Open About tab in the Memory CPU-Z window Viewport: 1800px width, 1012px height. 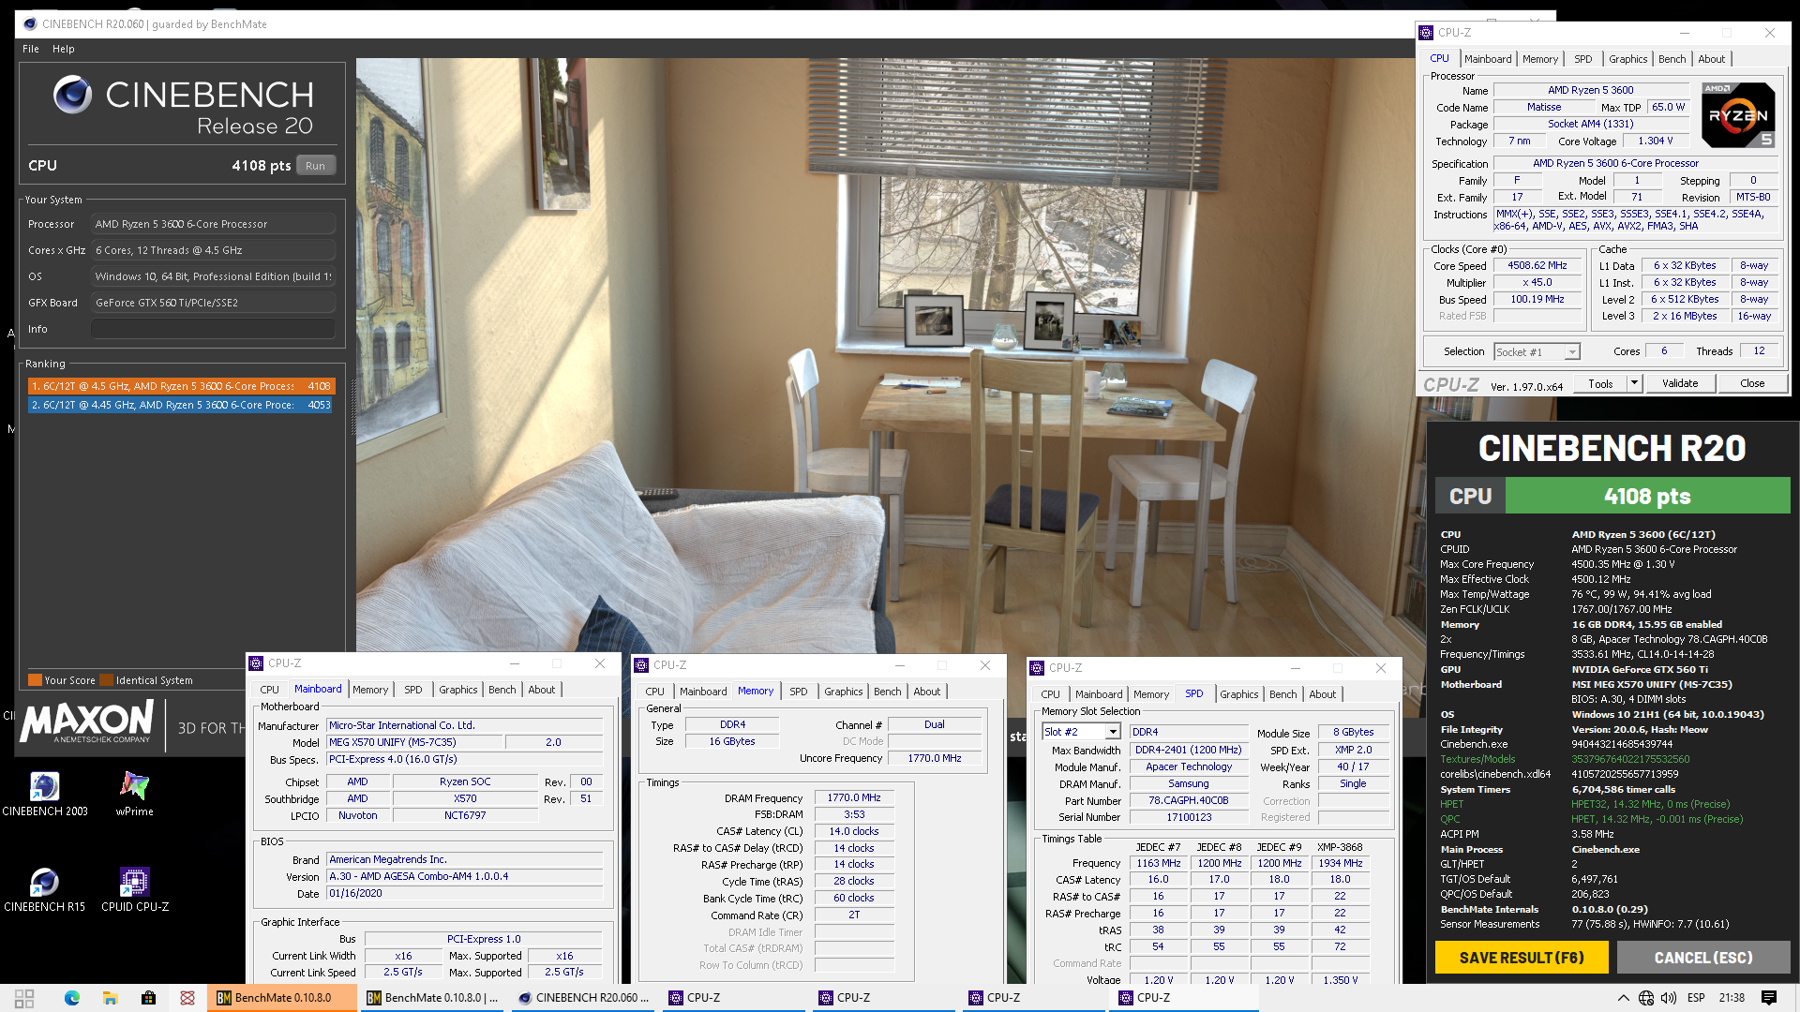click(x=927, y=692)
